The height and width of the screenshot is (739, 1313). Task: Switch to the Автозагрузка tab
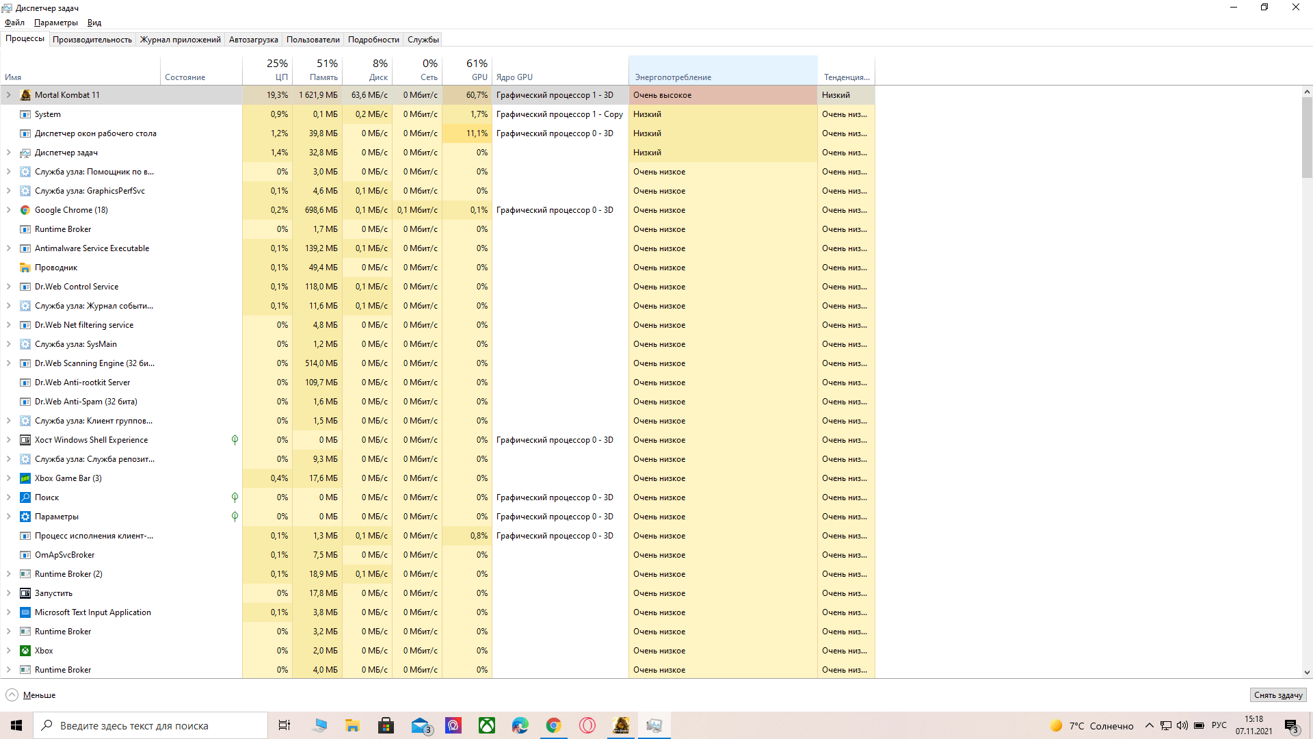click(x=254, y=40)
